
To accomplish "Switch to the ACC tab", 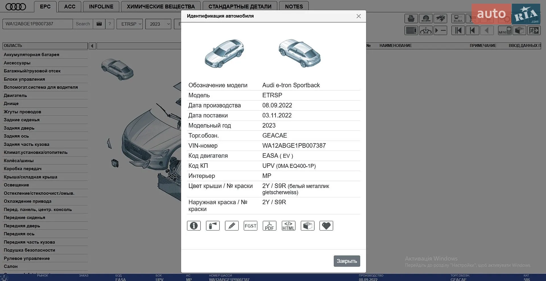I will (x=70, y=7).
